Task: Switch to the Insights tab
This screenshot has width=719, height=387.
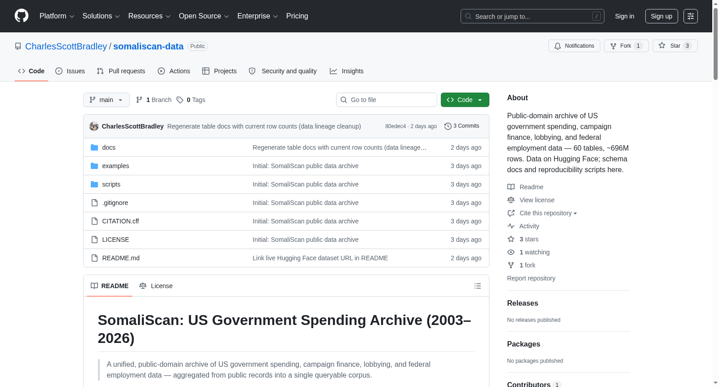Action: (346, 71)
